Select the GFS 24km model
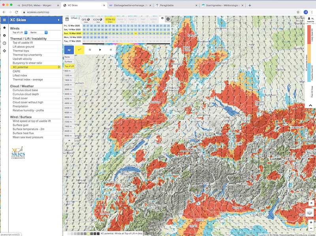This screenshot has height=236, width=316. (x=86, y=20)
